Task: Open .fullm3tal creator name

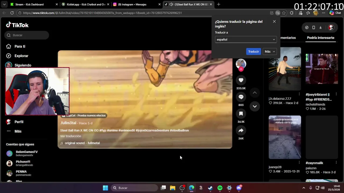Action: (68, 123)
